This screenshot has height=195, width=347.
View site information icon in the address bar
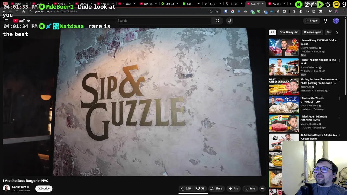[31, 11]
